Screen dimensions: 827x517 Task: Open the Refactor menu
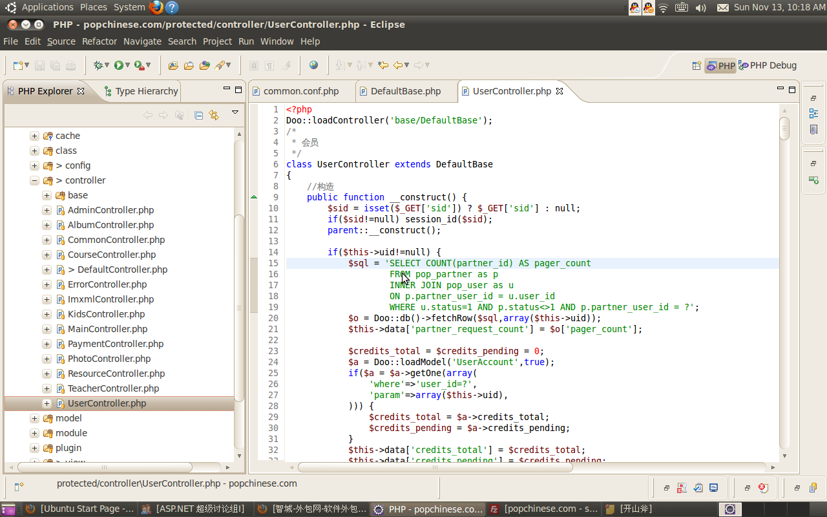pos(99,41)
